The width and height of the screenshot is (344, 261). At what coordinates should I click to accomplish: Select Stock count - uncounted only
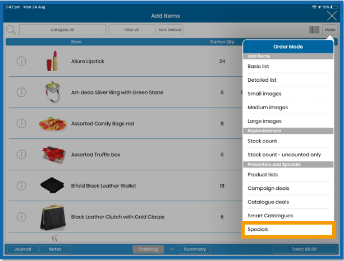(x=288, y=155)
